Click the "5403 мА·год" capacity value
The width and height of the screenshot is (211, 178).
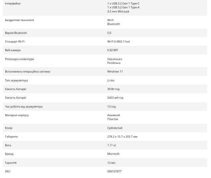[x=115, y=97]
